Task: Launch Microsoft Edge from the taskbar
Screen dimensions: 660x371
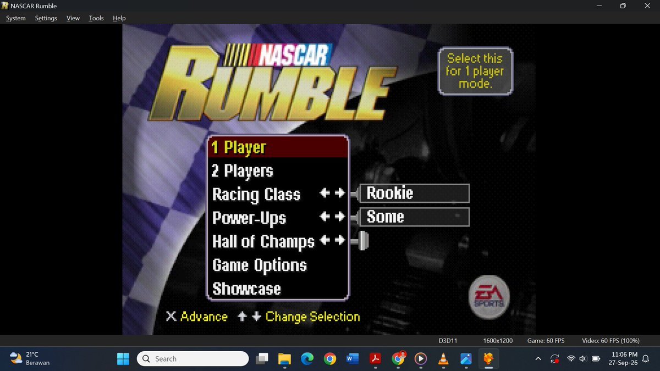Action: coord(307,359)
